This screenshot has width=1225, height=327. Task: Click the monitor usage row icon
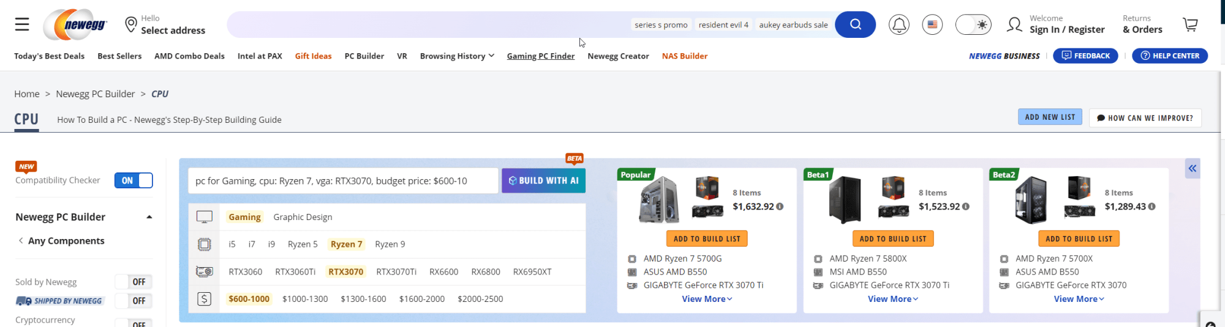[x=204, y=217]
